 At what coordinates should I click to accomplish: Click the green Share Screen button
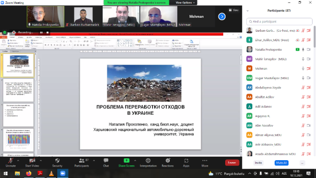126,163
